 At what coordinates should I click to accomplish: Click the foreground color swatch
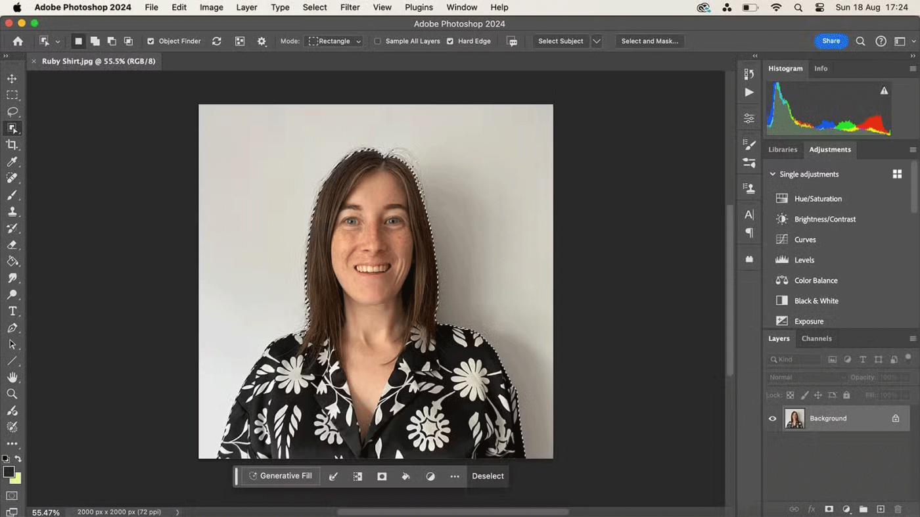tap(9, 472)
